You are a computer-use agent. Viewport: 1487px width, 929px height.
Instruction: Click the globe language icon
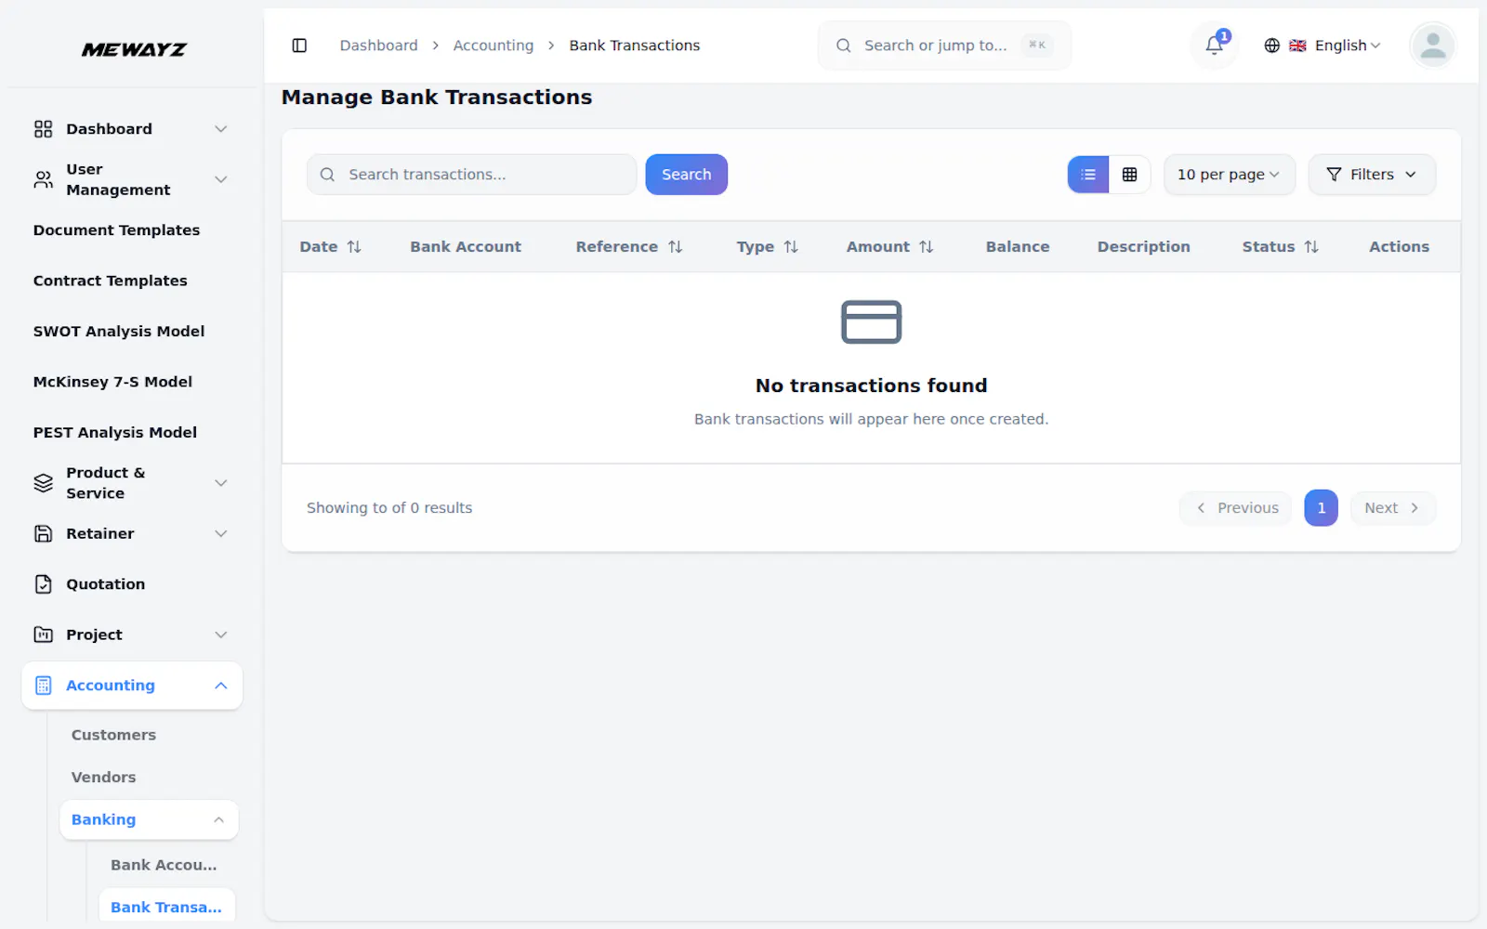coord(1271,46)
